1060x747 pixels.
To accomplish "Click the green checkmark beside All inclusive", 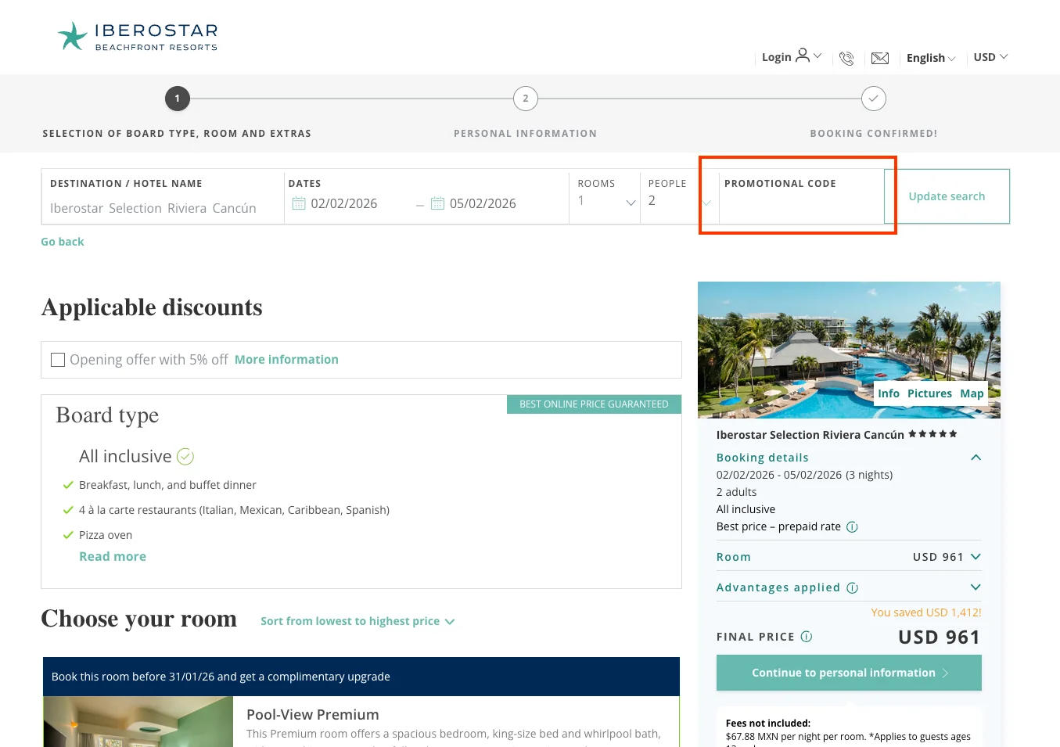I will (x=185, y=456).
